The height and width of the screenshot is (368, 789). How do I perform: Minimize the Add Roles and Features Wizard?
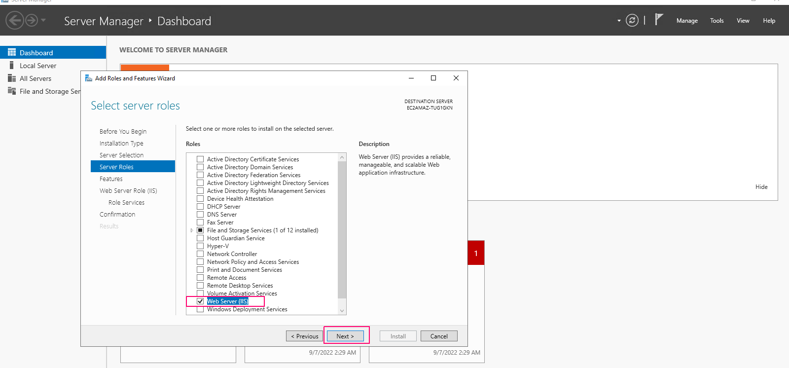coord(411,78)
